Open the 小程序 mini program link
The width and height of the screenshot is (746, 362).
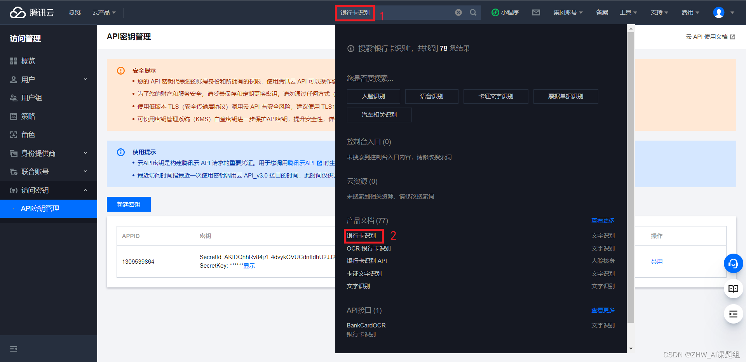coord(505,12)
